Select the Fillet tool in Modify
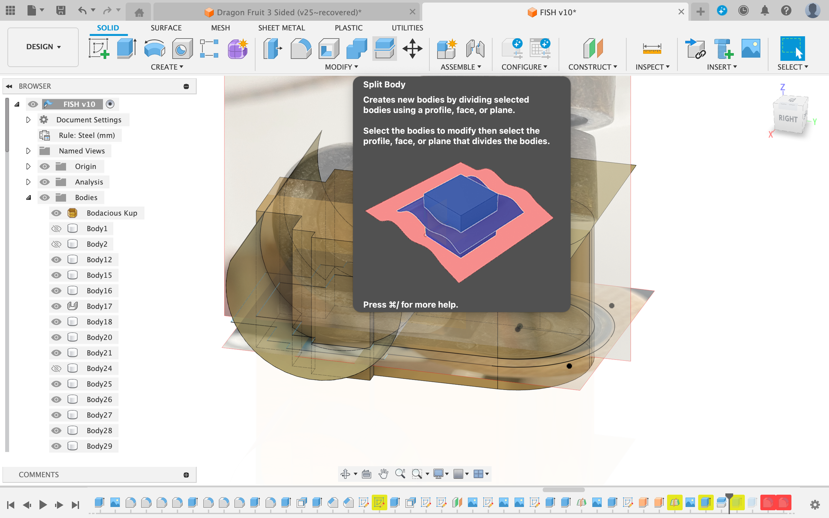The image size is (829, 518). coord(301,48)
